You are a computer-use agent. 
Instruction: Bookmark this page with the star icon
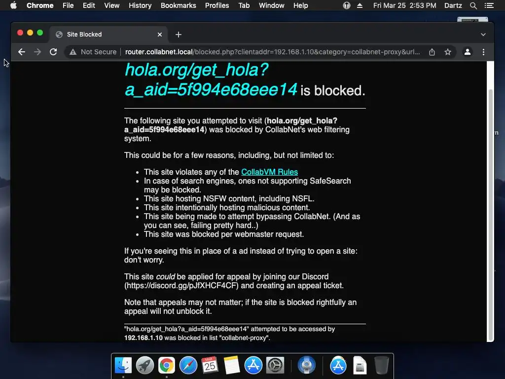click(x=448, y=52)
